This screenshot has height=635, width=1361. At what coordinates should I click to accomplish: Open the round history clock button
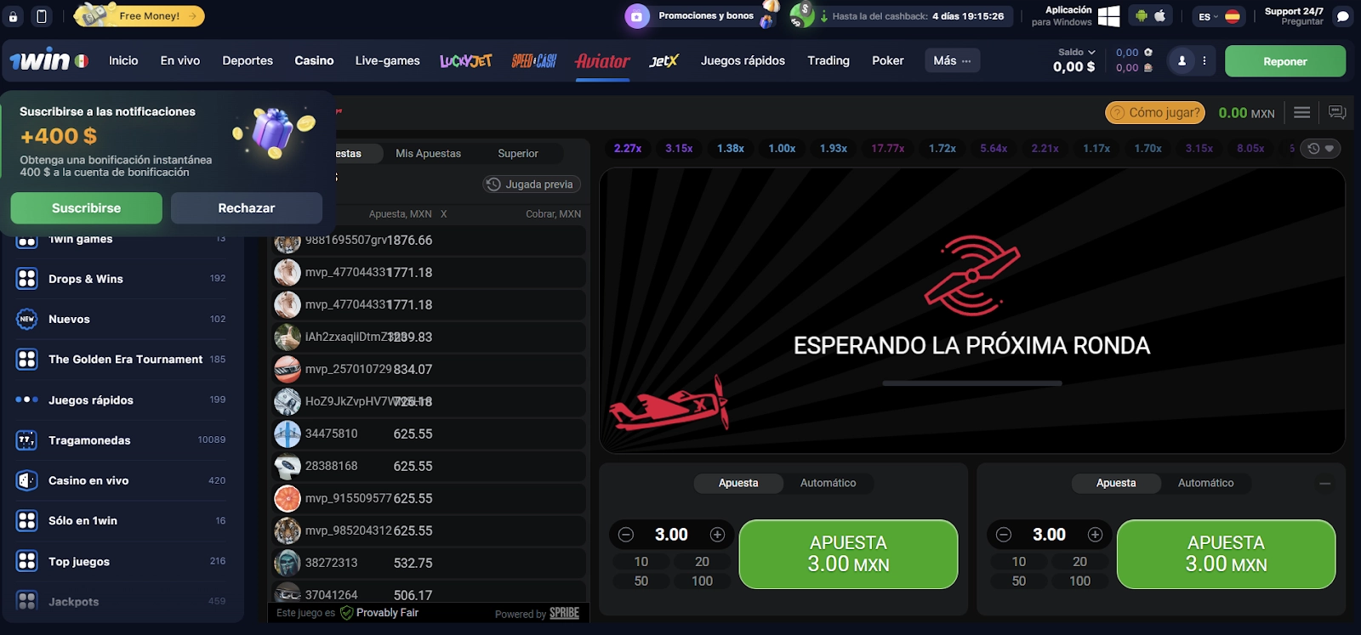[1321, 149]
